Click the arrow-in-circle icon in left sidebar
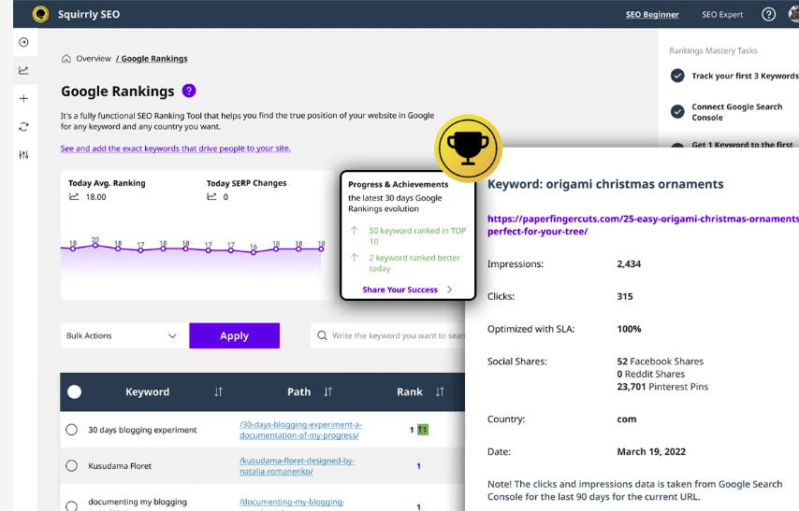The width and height of the screenshot is (799, 511). pos(23,42)
